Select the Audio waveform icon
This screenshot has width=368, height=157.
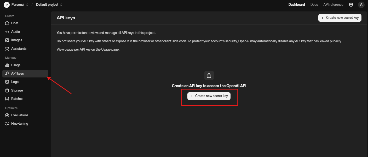pyautogui.click(x=7, y=32)
